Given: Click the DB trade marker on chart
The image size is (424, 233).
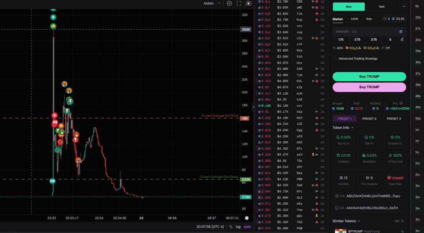Looking at the screenshot, I should pyautogui.click(x=53, y=181).
